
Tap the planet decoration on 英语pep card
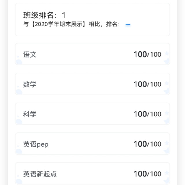click(x=19, y=151)
